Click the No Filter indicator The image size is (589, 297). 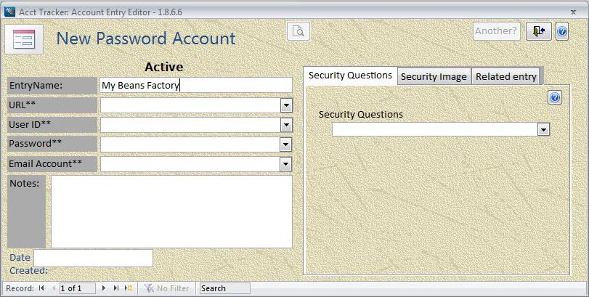(166, 288)
